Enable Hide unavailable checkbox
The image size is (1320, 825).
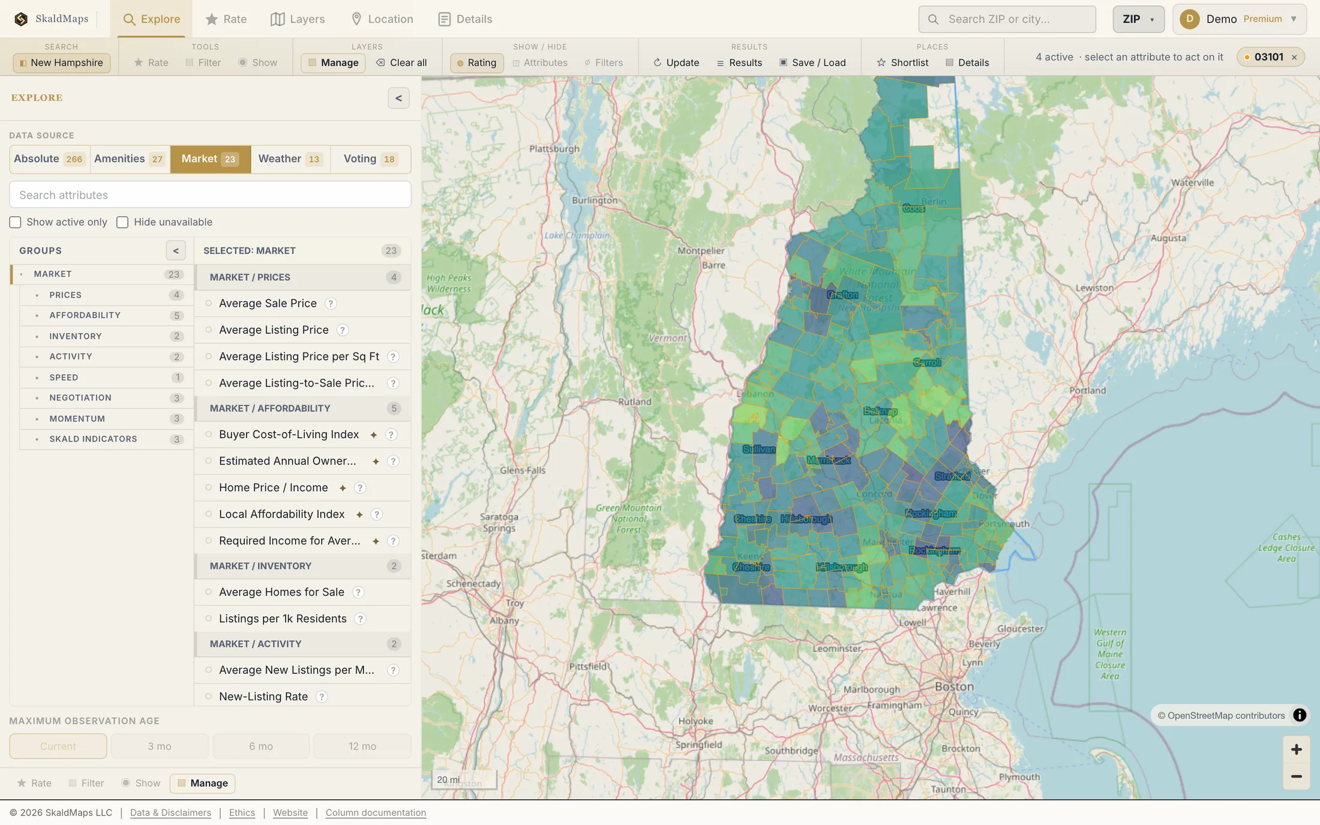[122, 223]
